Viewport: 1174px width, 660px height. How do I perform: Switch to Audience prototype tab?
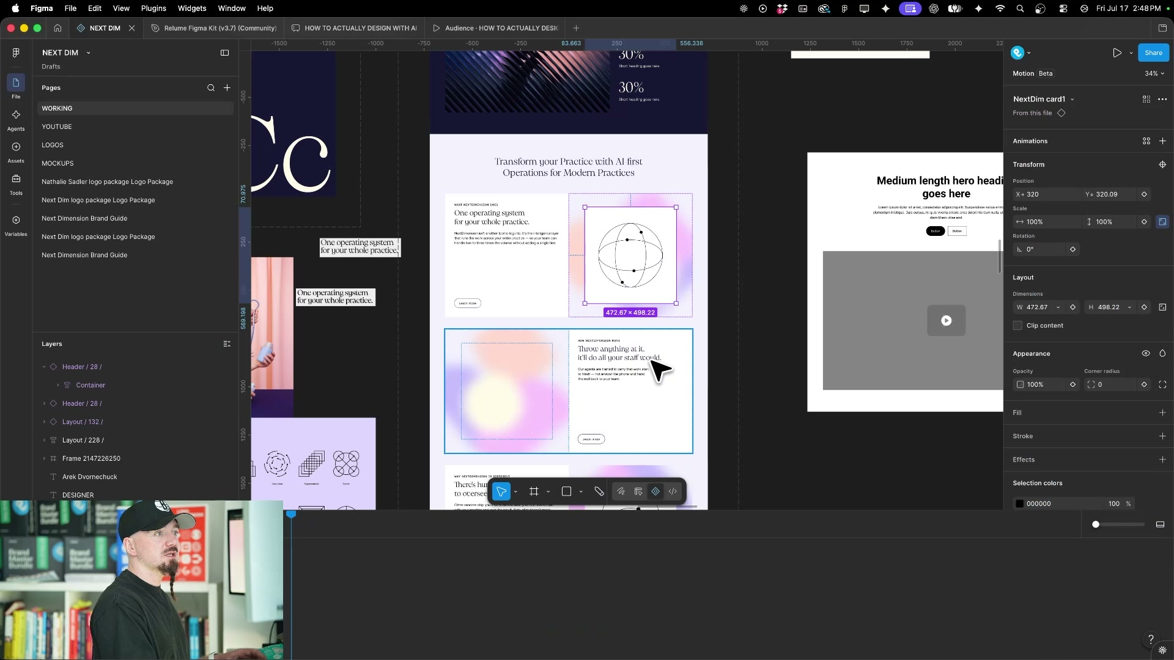(x=495, y=28)
